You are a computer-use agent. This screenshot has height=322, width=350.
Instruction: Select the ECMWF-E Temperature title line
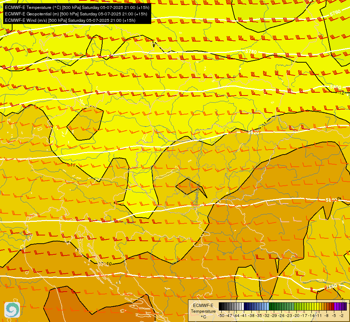click(x=77, y=8)
